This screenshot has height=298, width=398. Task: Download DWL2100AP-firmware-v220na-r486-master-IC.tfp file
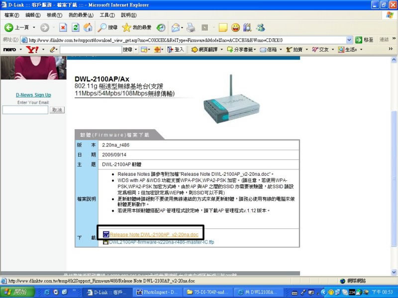(161, 242)
